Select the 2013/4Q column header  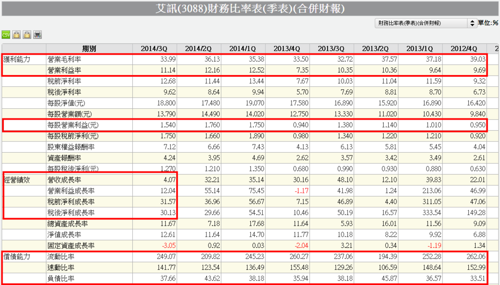pyautogui.click(x=287, y=49)
